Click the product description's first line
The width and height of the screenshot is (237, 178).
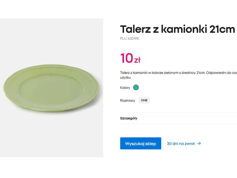coord(178,73)
